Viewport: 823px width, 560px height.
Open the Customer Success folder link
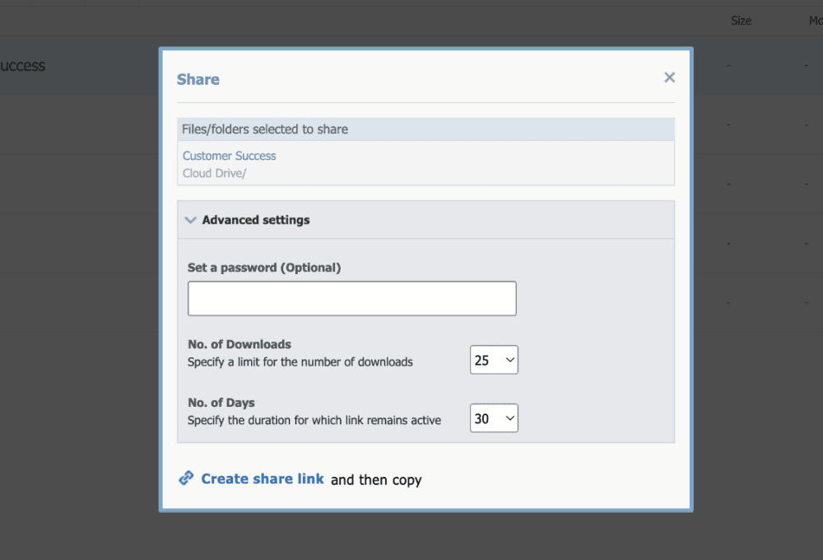tap(230, 156)
